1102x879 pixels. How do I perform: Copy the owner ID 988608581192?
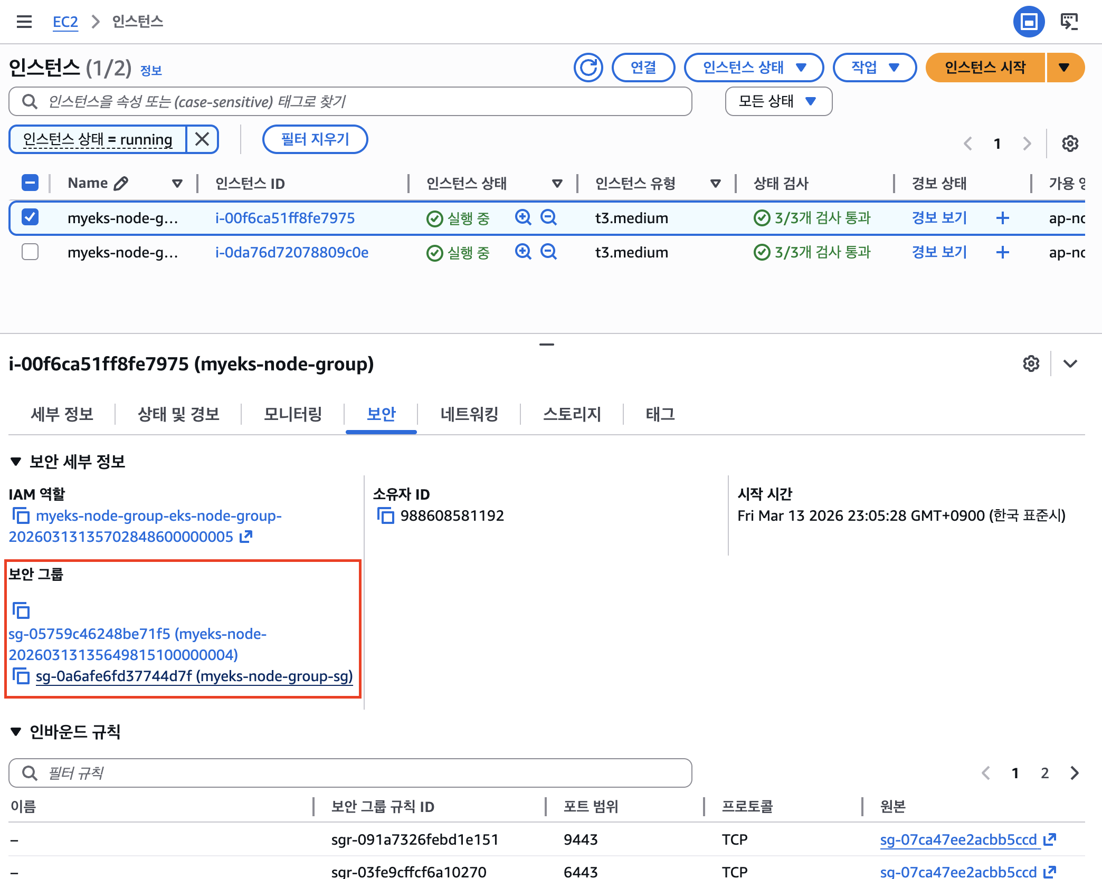[385, 516]
